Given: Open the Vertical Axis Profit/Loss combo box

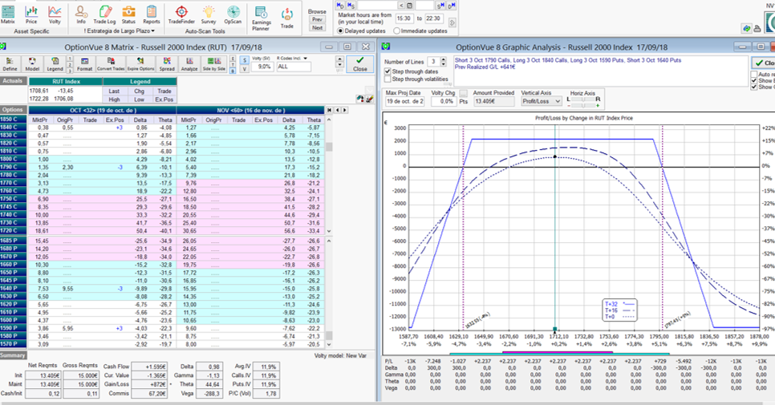Looking at the screenshot, I should [x=542, y=101].
